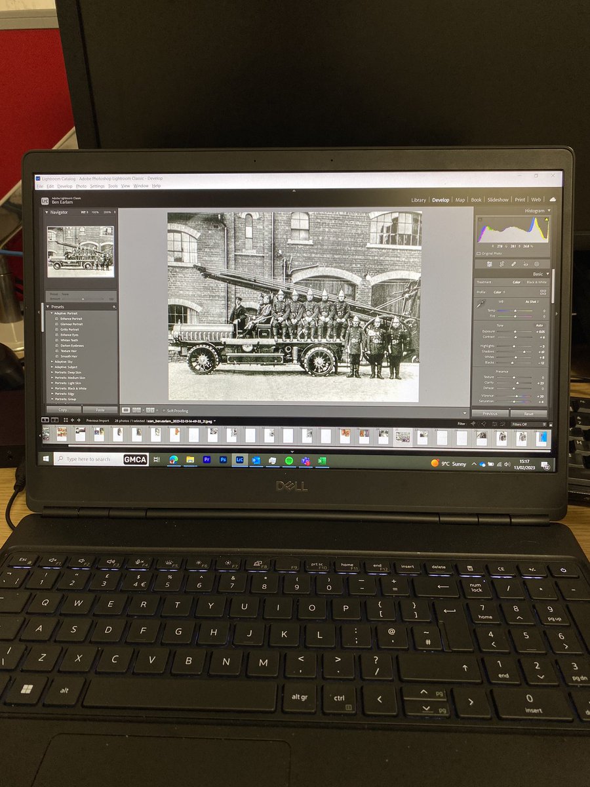Select the Healing tool icon
Screen dimensions: 590x787
click(513, 264)
